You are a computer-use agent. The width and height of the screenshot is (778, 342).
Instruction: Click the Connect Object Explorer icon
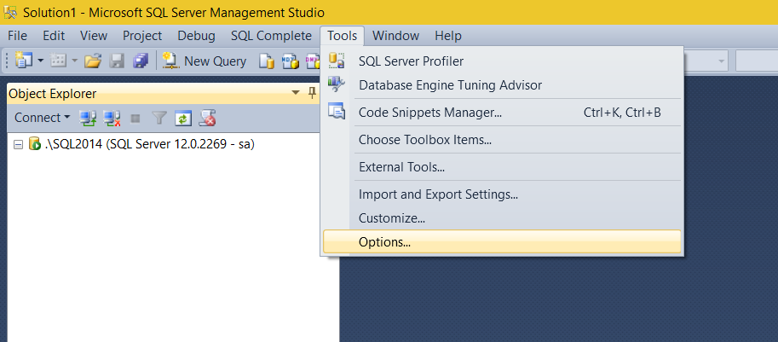click(x=89, y=118)
